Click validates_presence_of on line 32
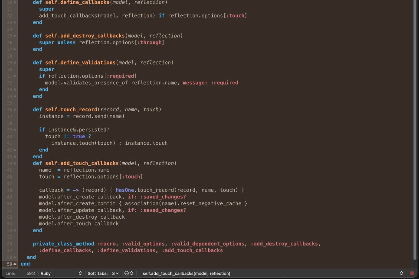Image resolution: width=419 pixels, height=279 pixels. (96, 83)
